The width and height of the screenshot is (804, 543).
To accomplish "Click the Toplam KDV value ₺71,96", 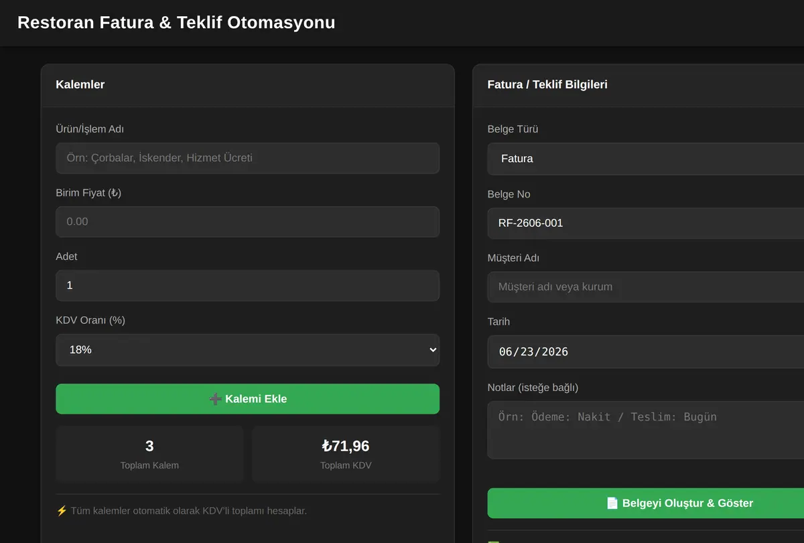I will (x=346, y=446).
